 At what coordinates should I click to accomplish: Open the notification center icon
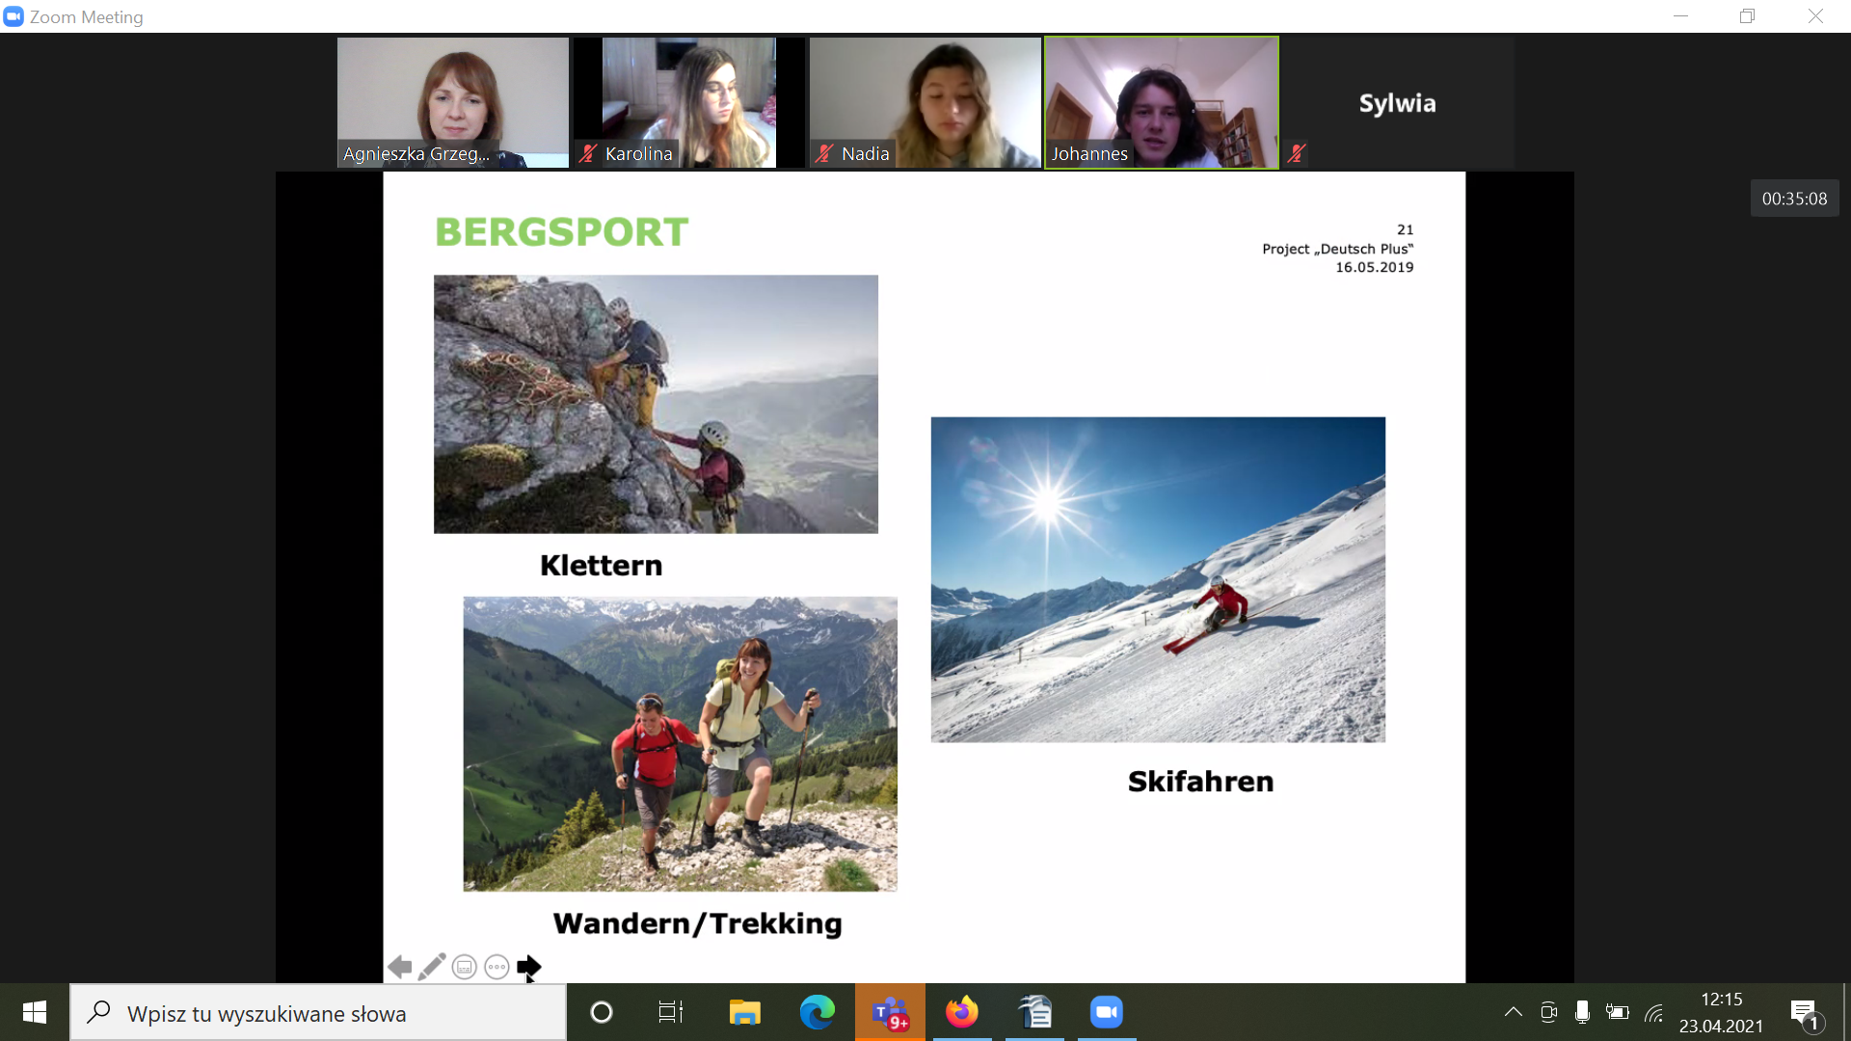(x=1806, y=1013)
